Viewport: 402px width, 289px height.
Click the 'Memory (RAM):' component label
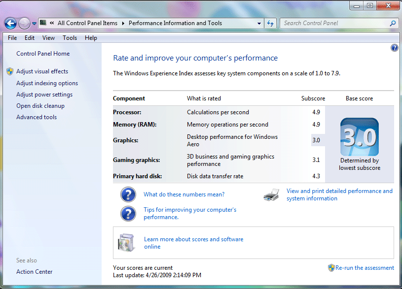tap(135, 125)
